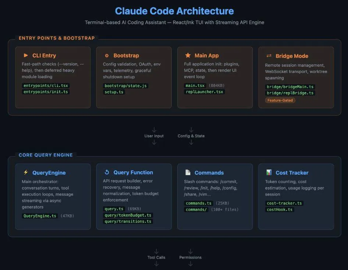Image resolution: width=348 pixels, height=270 pixels.
Task: Click the Feature-Gated badge
Action: (x=280, y=100)
